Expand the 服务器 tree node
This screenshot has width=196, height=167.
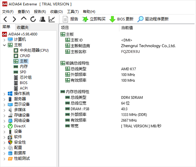tap(5, 99)
